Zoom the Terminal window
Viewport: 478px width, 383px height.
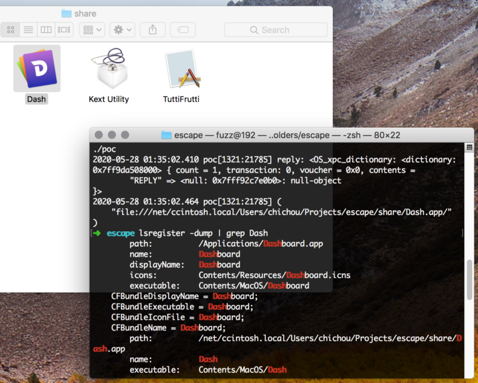(125, 135)
